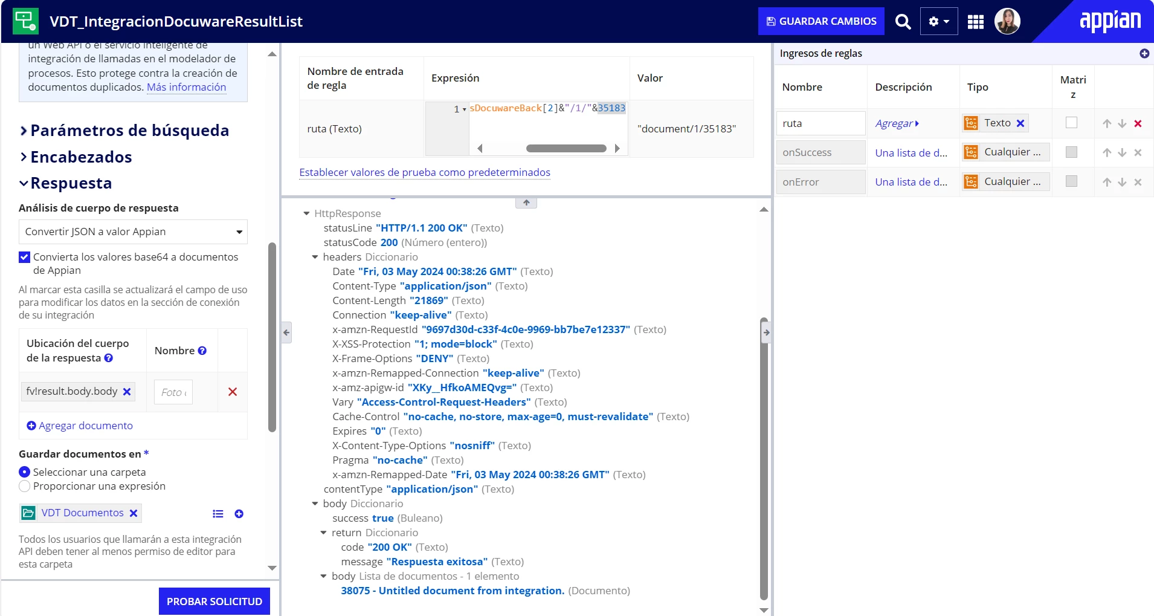Click expression editor scroll-right arrow
This screenshot has width=1154, height=616.
617,148
